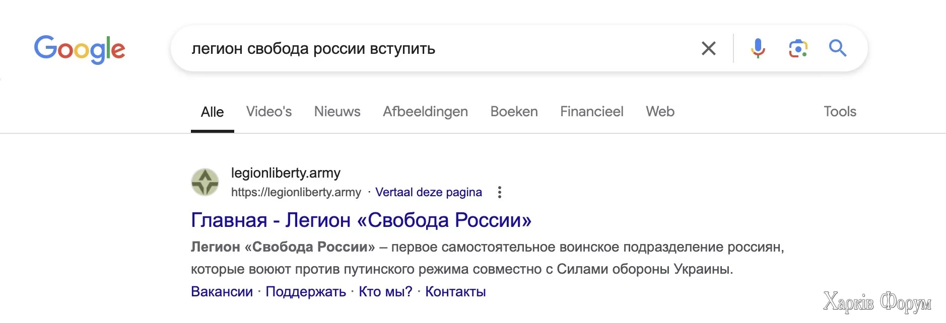Switch to the Nieuws tab
The image size is (946, 323).
pos(337,112)
